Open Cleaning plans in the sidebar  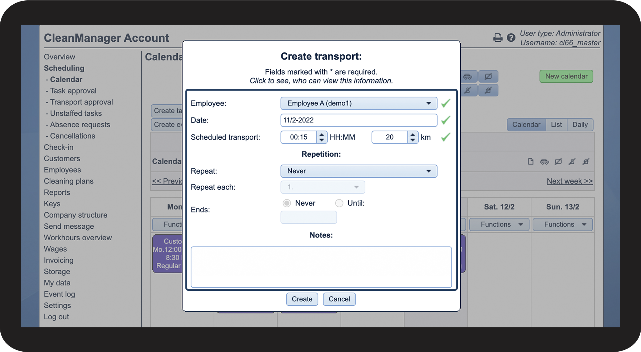[69, 181]
